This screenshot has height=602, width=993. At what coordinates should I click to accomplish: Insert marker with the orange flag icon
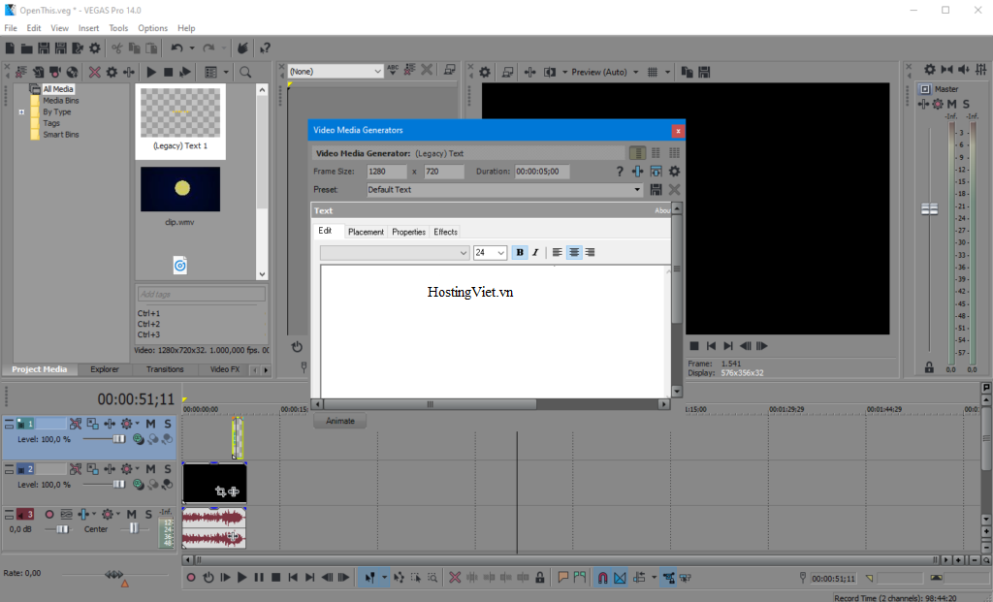(562, 578)
